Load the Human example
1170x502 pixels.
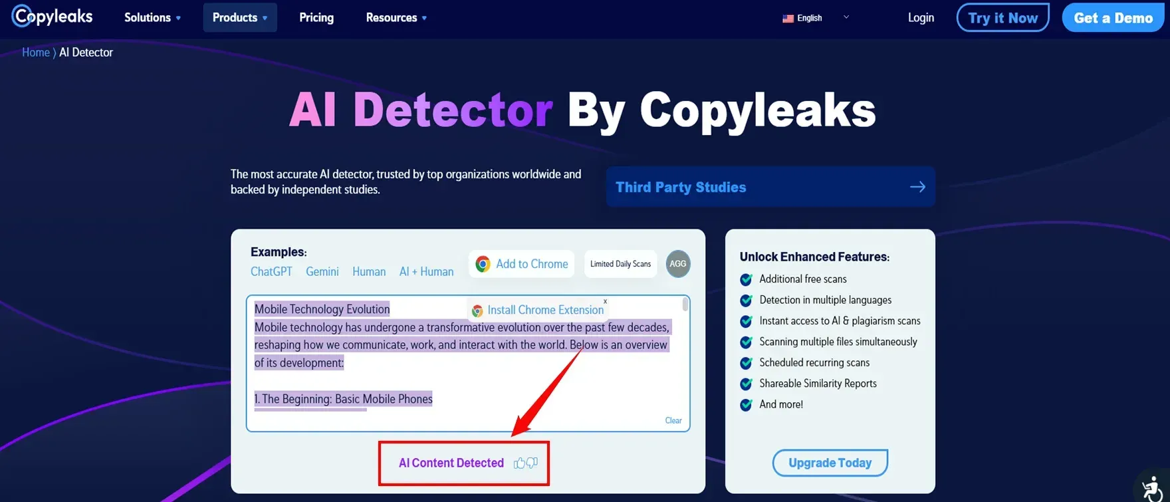point(369,271)
